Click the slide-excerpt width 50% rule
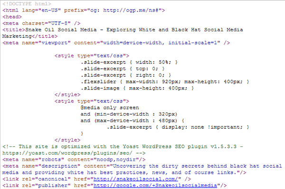The width and height of the screenshot is (285, 189). click(x=129, y=63)
